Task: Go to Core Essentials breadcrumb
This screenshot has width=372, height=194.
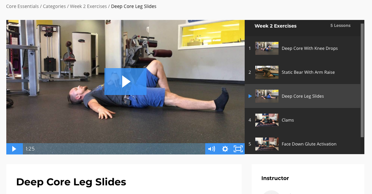Action: click(22, 6)
